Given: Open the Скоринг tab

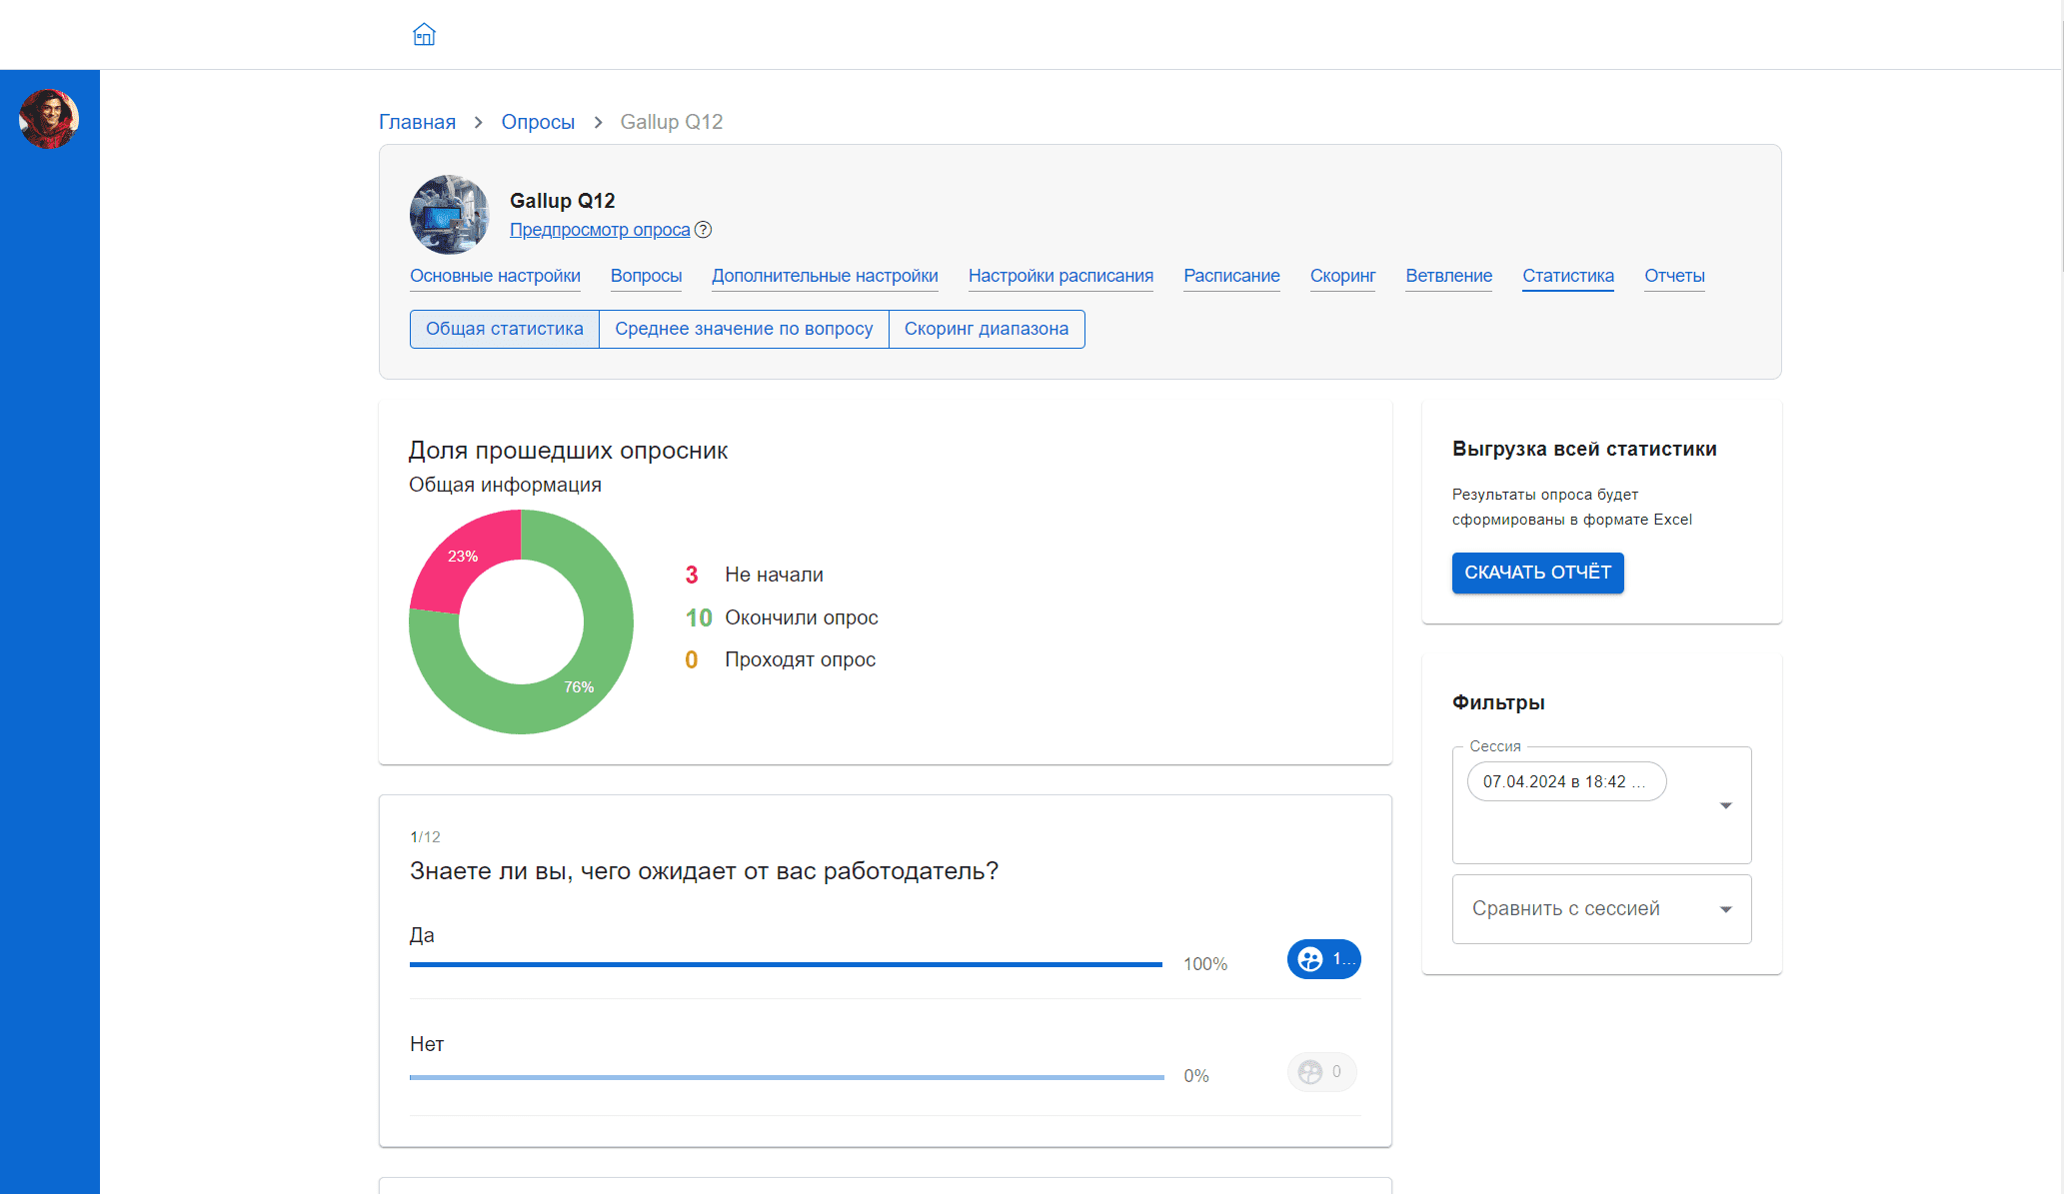Looking at the screenshot, I should [1342, 276].
